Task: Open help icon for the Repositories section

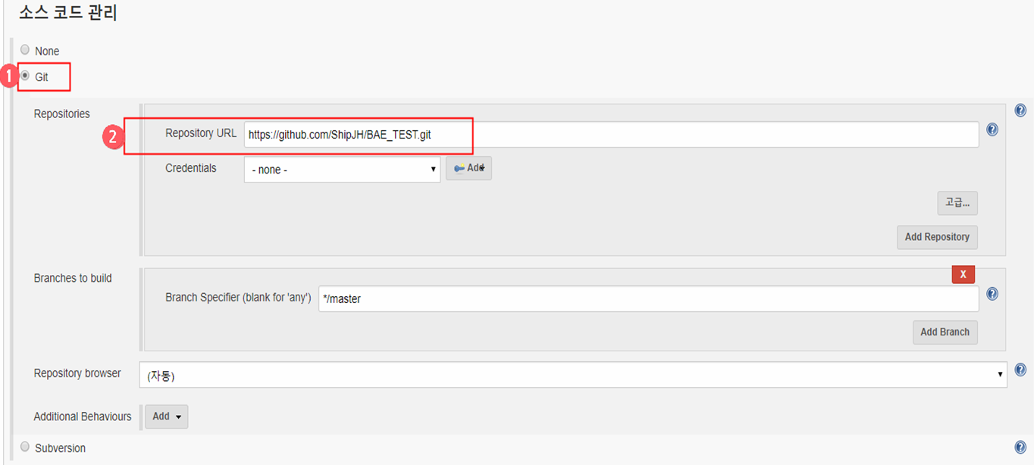Action: (1020, 111)
